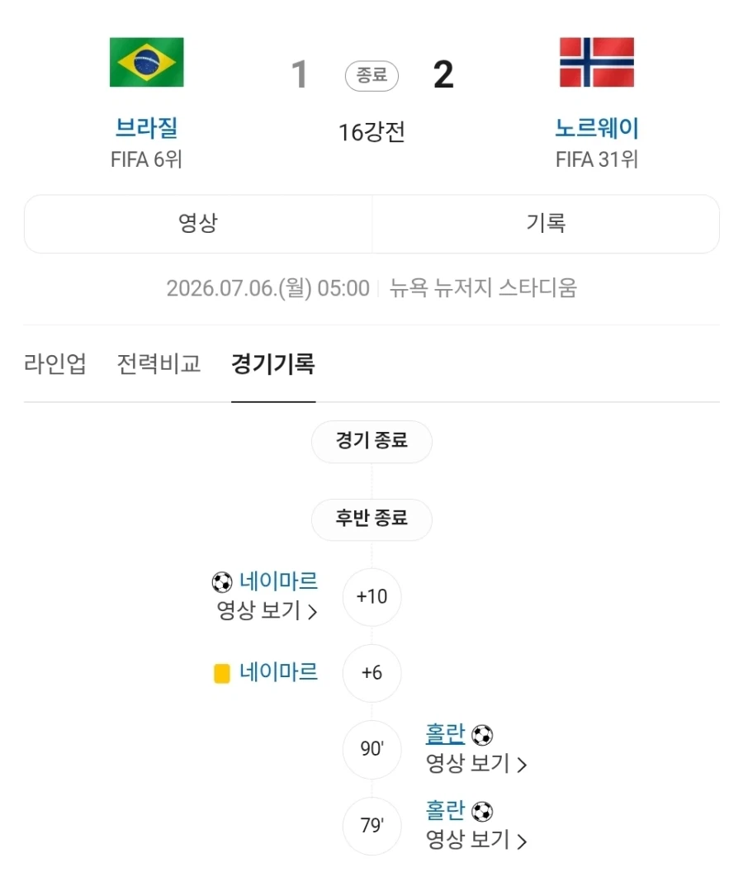This screenshot has height=877, width=743.
Task: Open 영상 보기 chevron for 90' goal
Action: coord(522,765)
